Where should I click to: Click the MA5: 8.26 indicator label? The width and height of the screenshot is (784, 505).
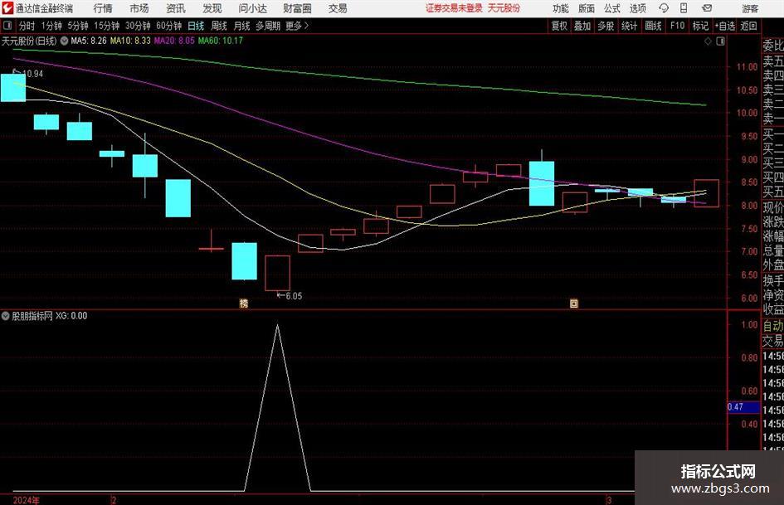pos(89,41)
